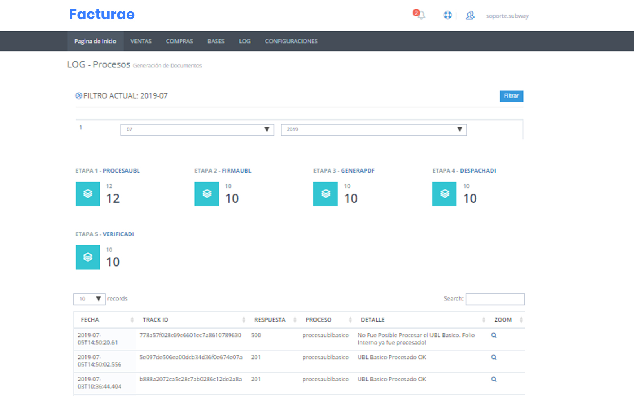Open the year dropdown showing 2019
634x396 pixels.
coord(374,130)
